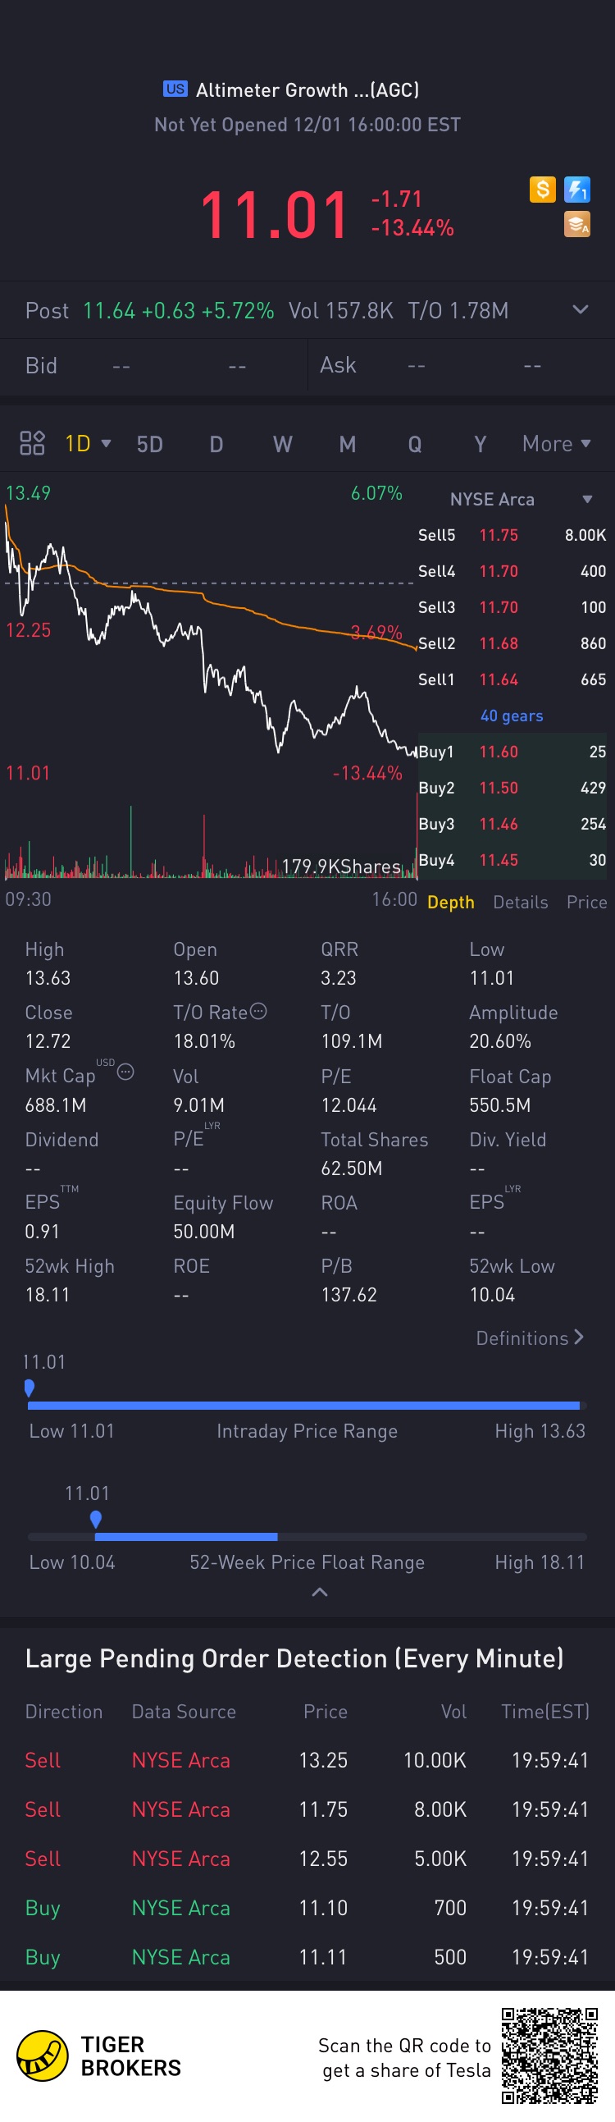
Task: Tap the Sell 11.75 8.00K pending order row
Action: 307,1809
